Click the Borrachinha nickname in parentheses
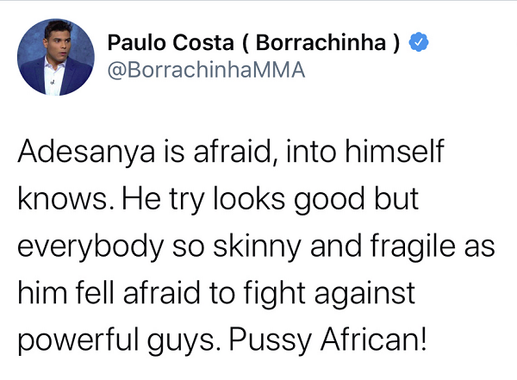The width and height of the screenshot is (517, 380). tap(321, 42)
